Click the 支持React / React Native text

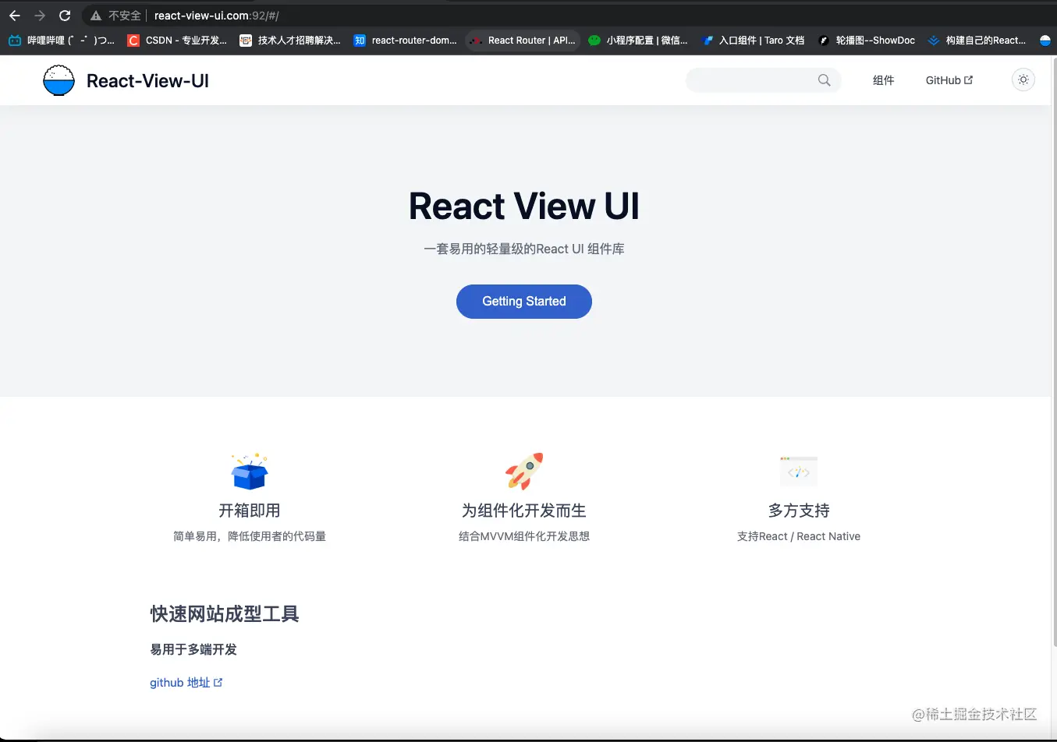tap(799, 536)
